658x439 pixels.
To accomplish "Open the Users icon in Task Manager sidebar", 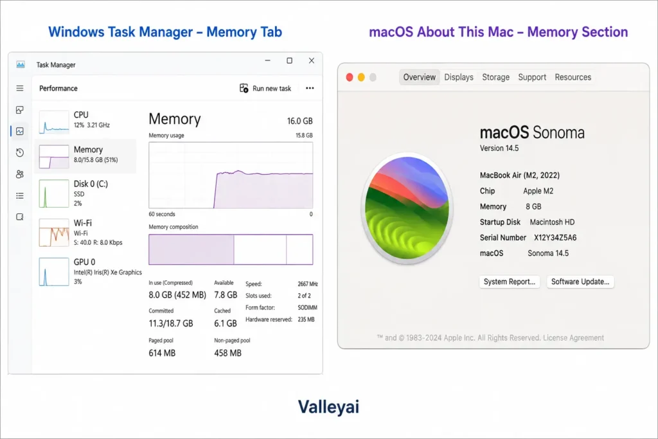I will [20, 174].
